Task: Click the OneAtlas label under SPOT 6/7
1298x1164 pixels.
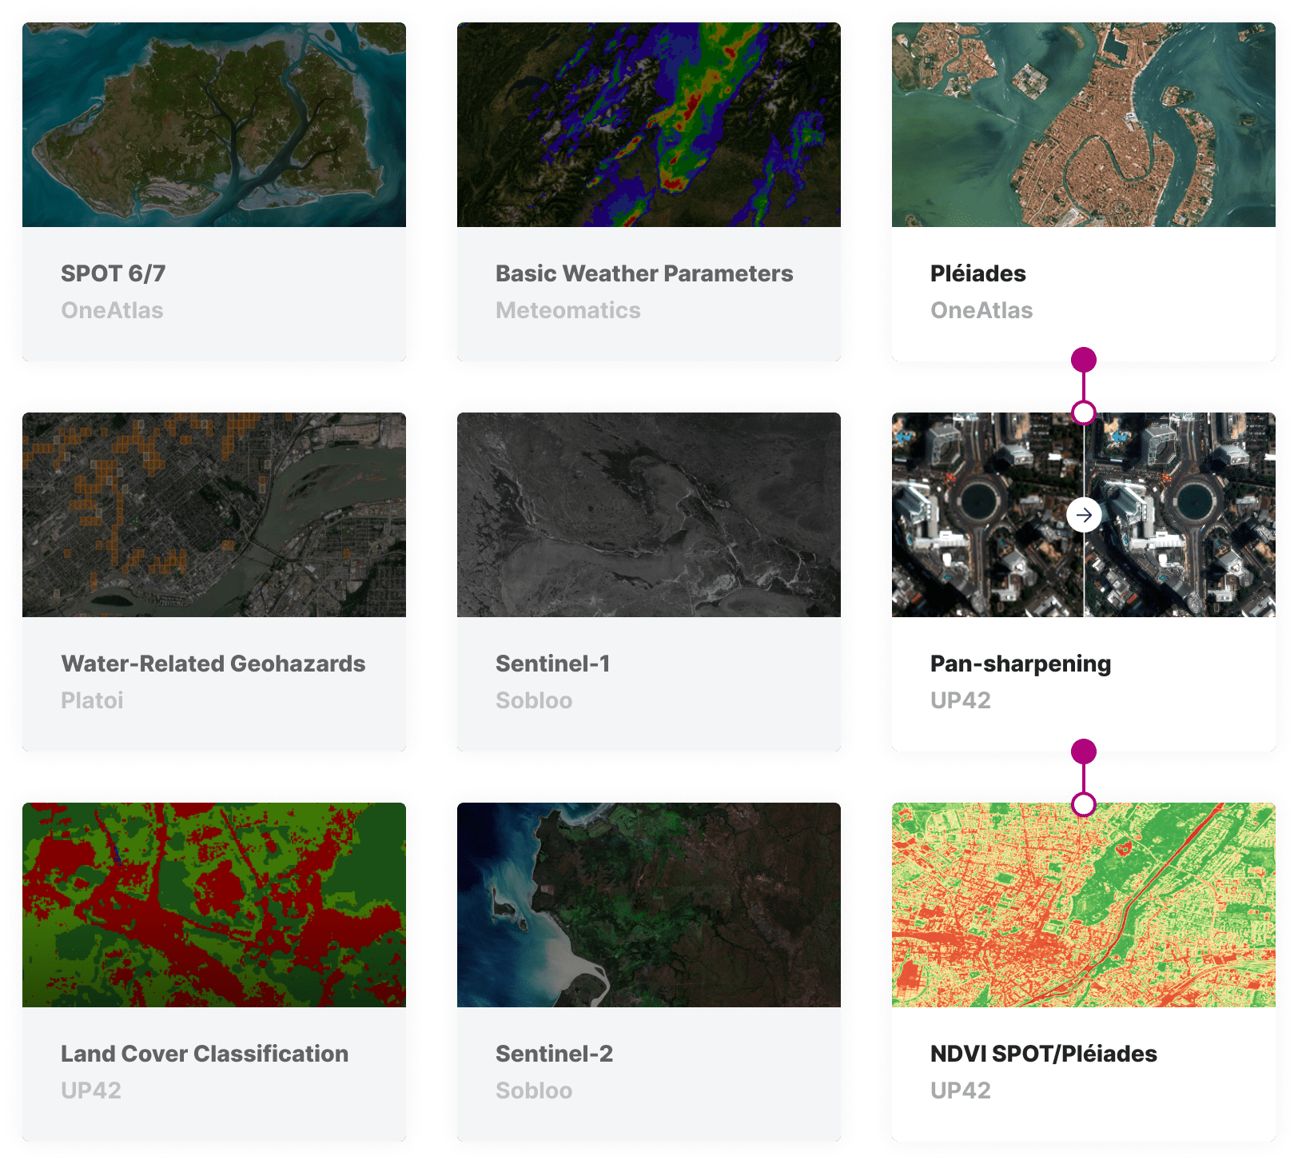Action: pyautogui.click(x=112, y=310)
